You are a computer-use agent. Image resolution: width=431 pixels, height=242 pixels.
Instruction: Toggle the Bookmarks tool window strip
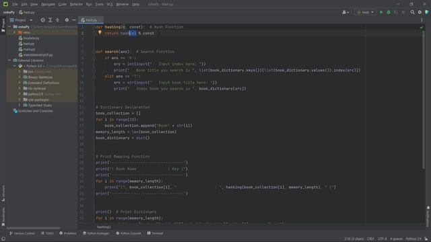click(x=3, y=216)
